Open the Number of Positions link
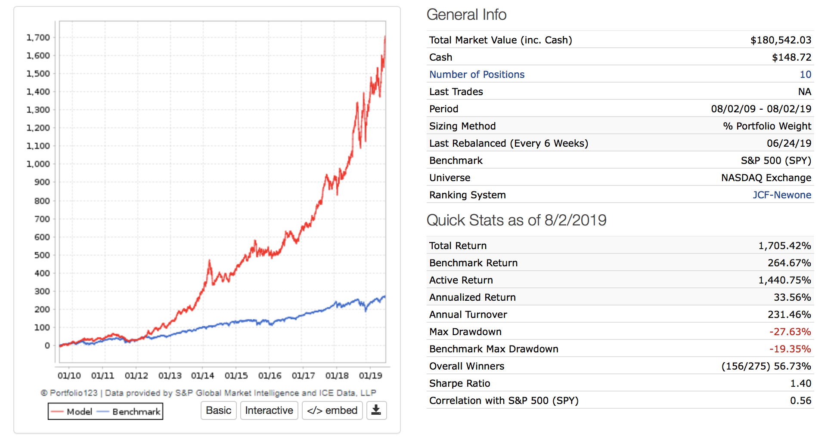 [477, 74]
